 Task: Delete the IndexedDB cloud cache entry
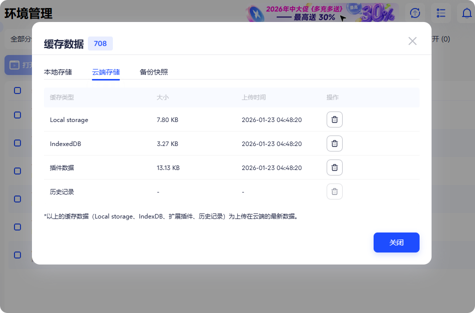(x=335, y=143)
